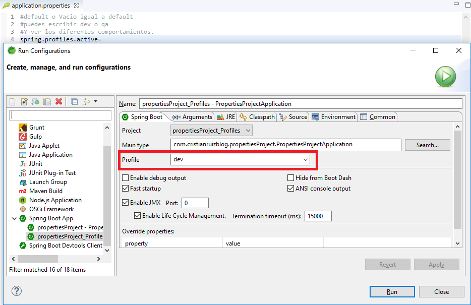Select the JUnit Plug-in Test type
This screenshot has width=471, height=305.
click(47, 173)
